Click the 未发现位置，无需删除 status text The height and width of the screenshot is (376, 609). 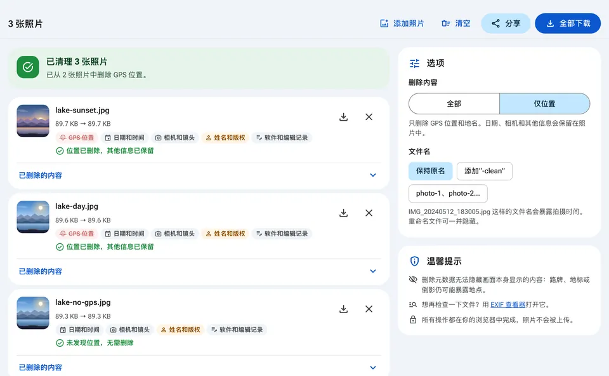[x=100, y=342]
